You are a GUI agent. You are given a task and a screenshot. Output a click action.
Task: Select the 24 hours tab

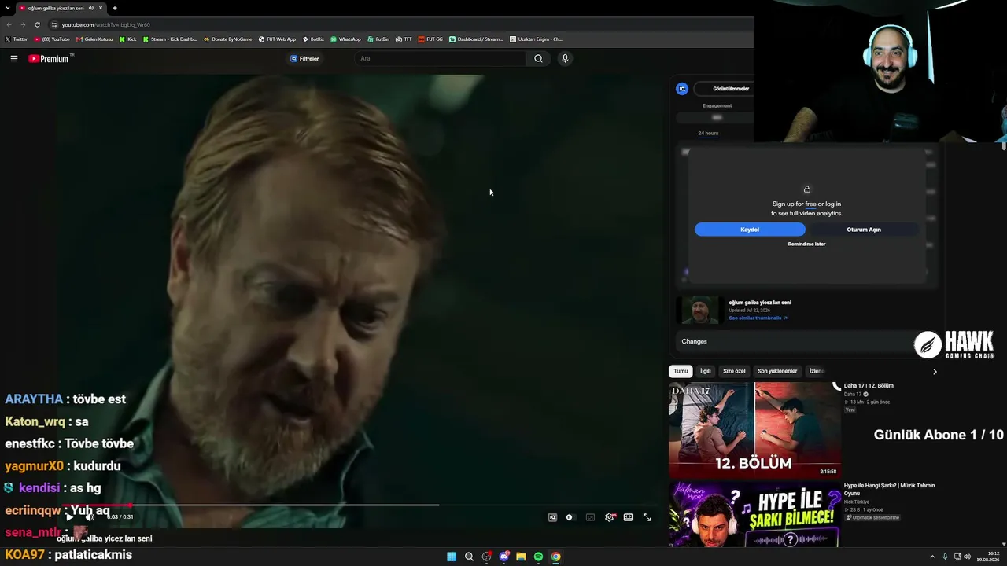click(x=708, y=133)
